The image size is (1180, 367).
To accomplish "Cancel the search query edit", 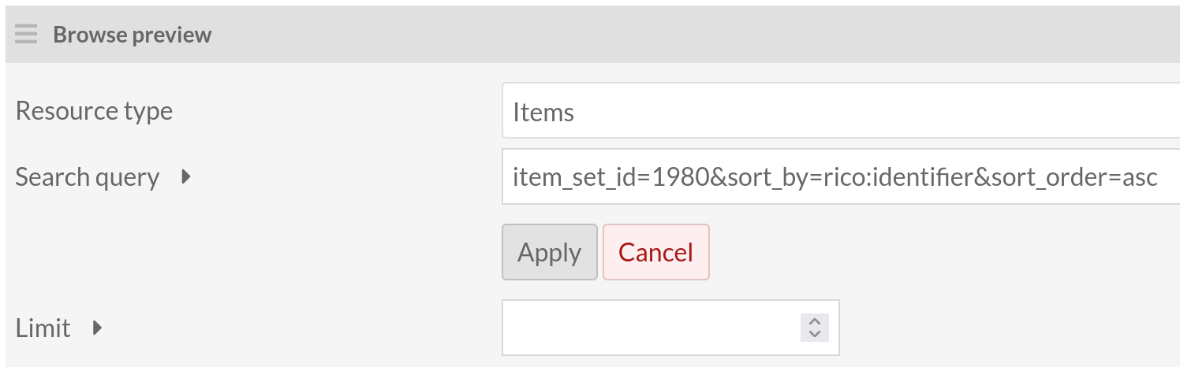I will coord(655,252).
